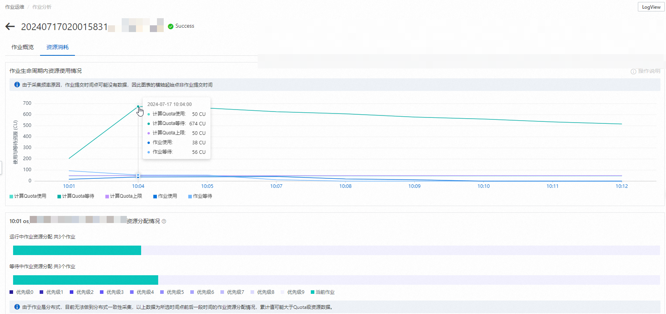Viewport: 666px width, 314px height.
Task: Click the 10:08 x-axis time label
Action: click(x=345, y=186)
